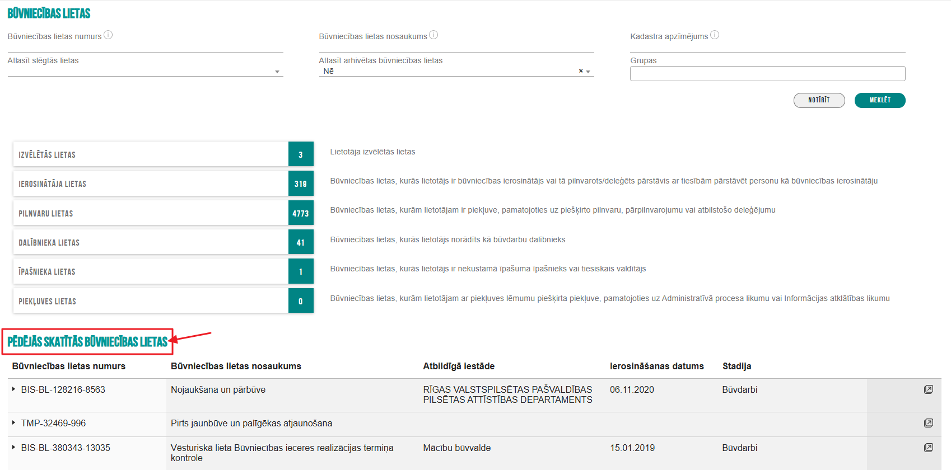Click 'Mācību būvvalde' institution cell
Viewport: 951px width, 470px height.
tap(457, 448)
